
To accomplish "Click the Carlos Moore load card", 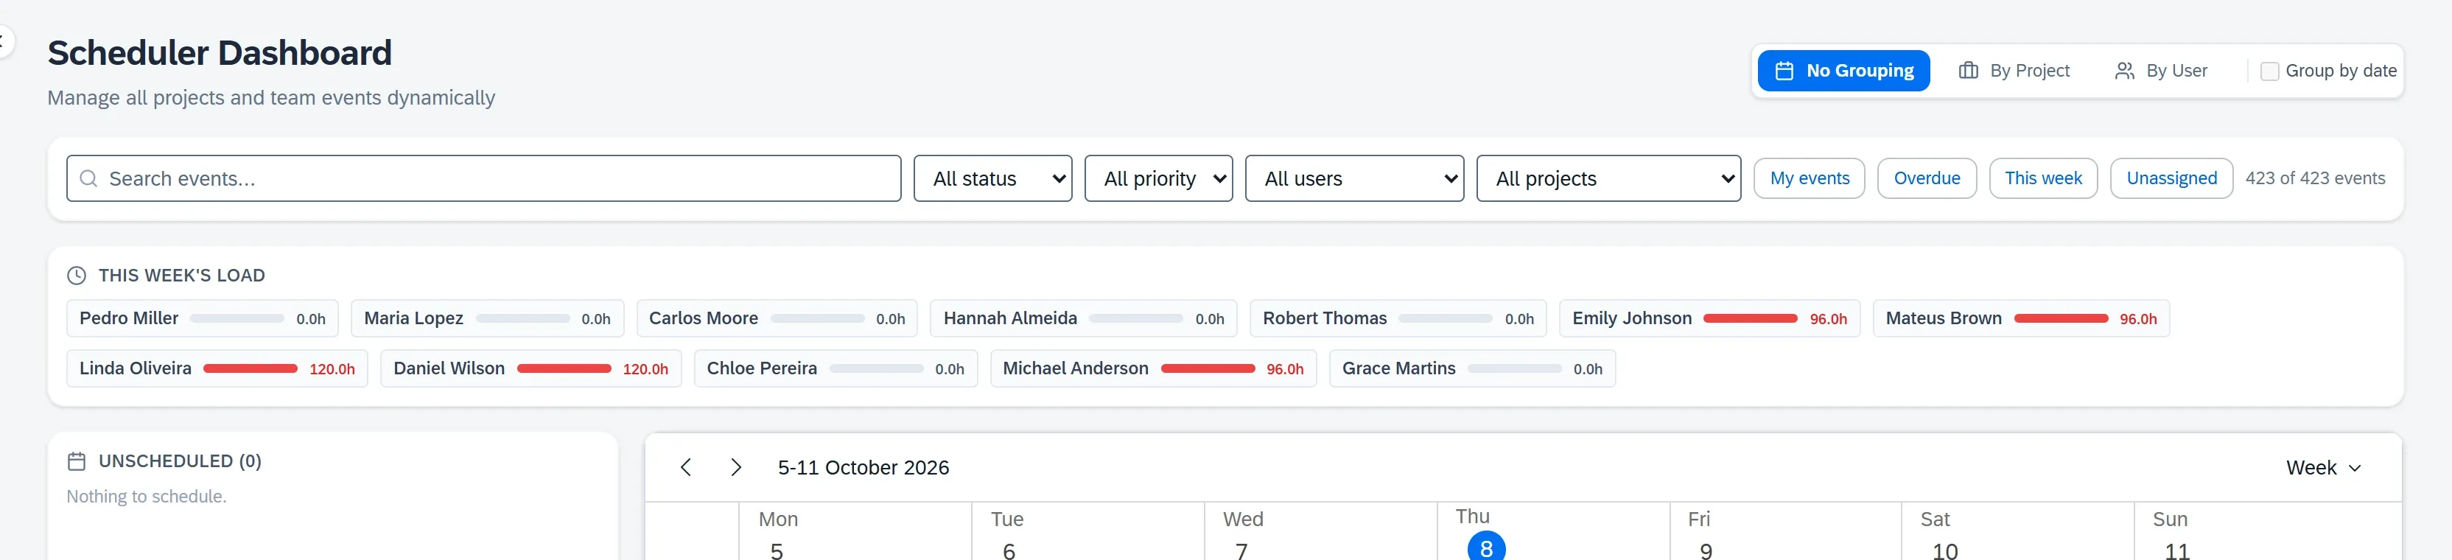I will coord(777,319).
